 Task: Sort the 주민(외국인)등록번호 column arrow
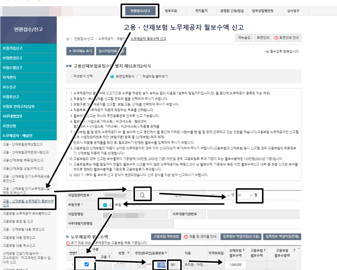click(x=166, y=253)
